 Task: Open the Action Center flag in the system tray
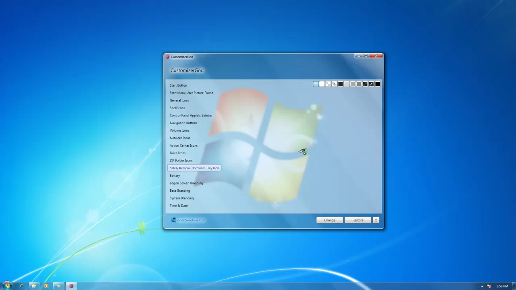(x=489, y=286)
